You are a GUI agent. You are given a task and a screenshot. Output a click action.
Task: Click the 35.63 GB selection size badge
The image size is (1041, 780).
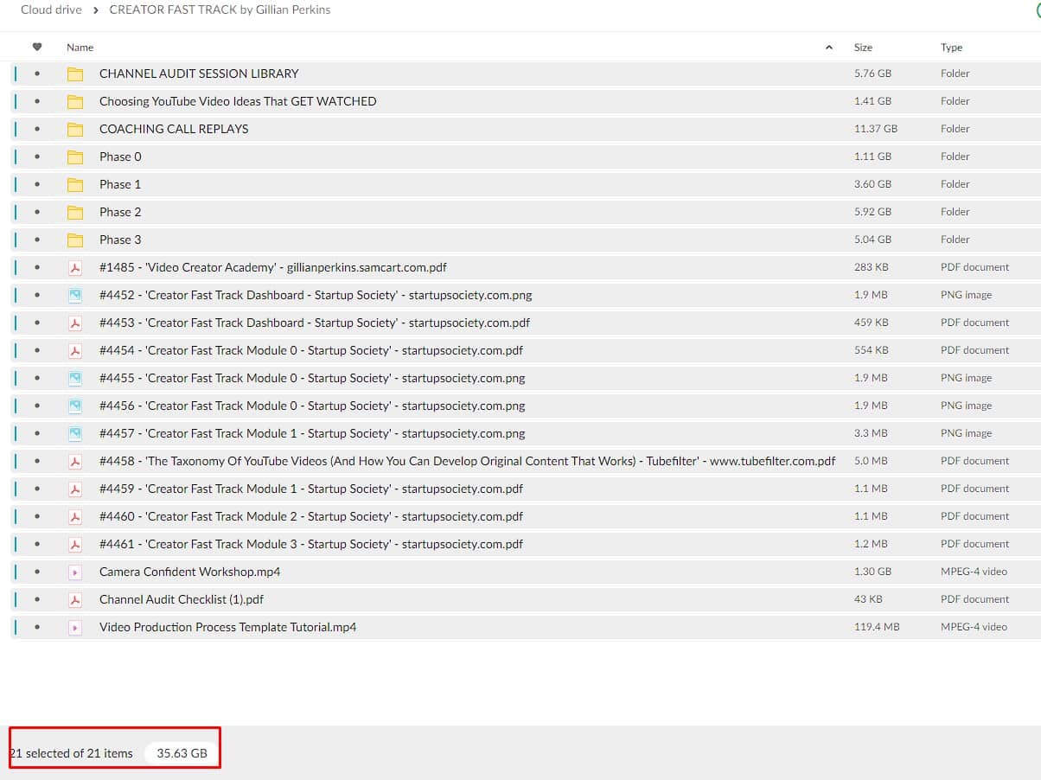point(182,753)
